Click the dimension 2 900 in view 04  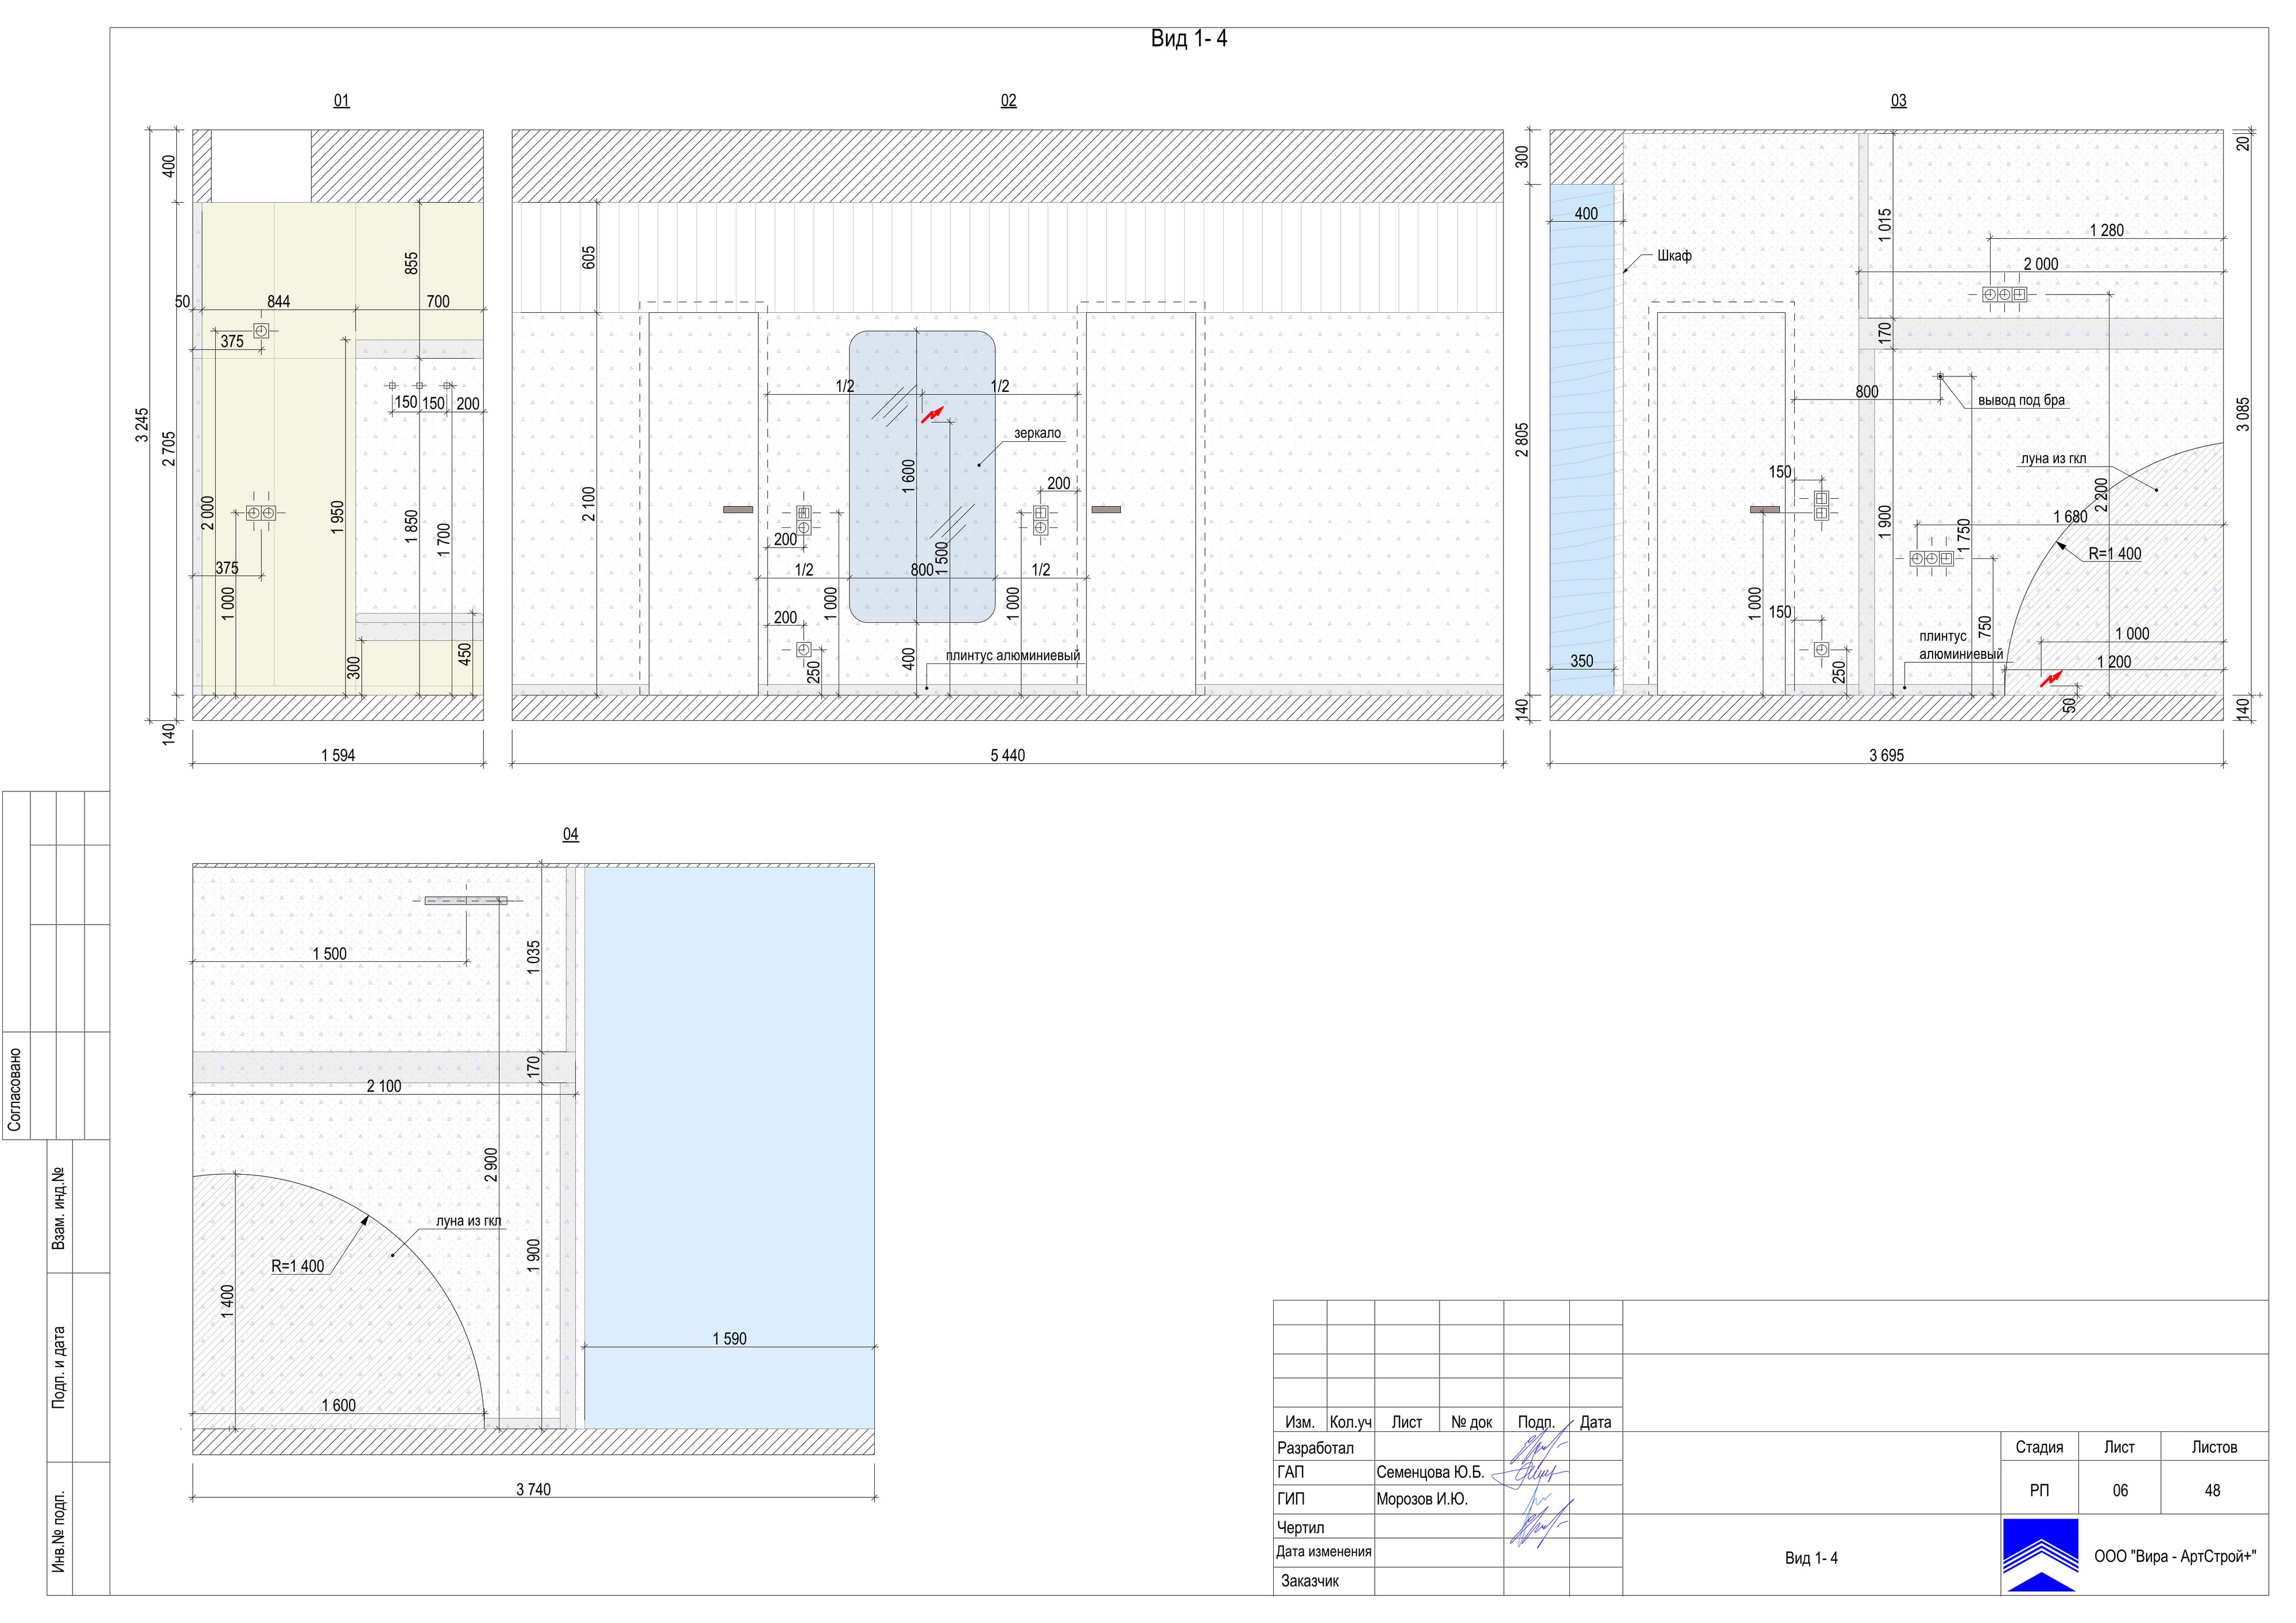pyautogui.click(x=491, y=1165)
